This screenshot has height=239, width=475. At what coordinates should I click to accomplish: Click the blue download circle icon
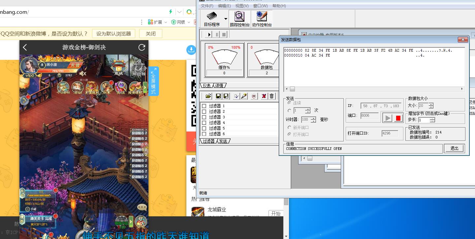[191, 50]
